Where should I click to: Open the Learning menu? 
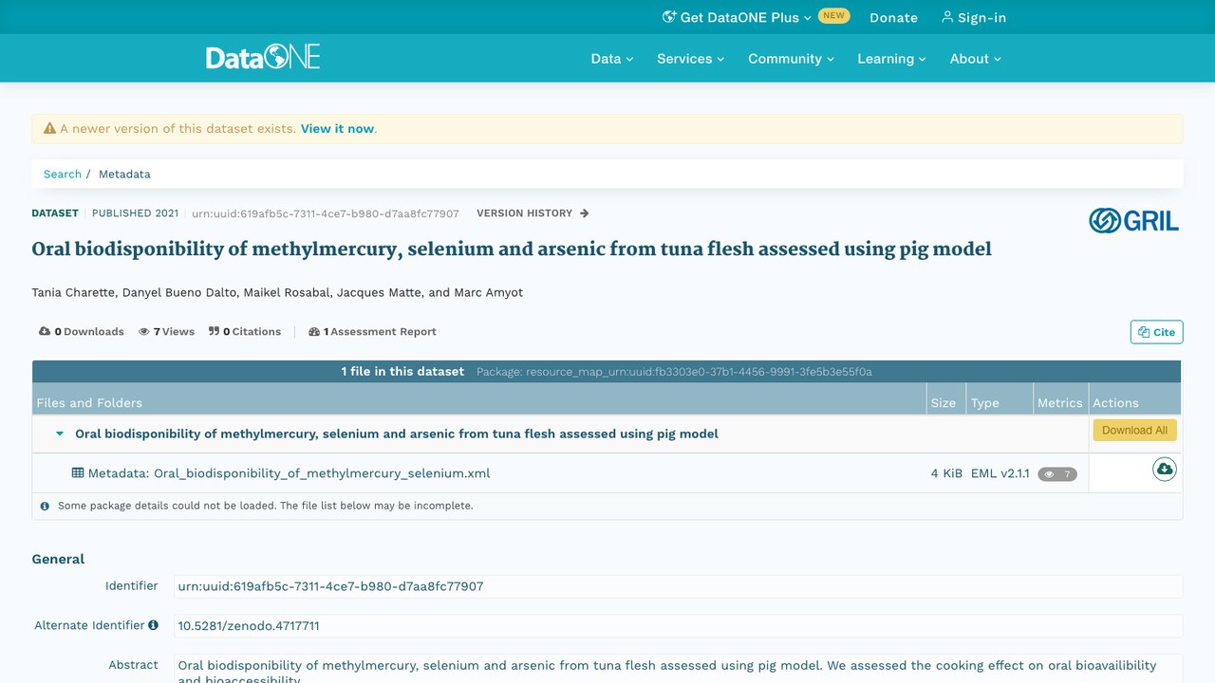click(891, 59)
